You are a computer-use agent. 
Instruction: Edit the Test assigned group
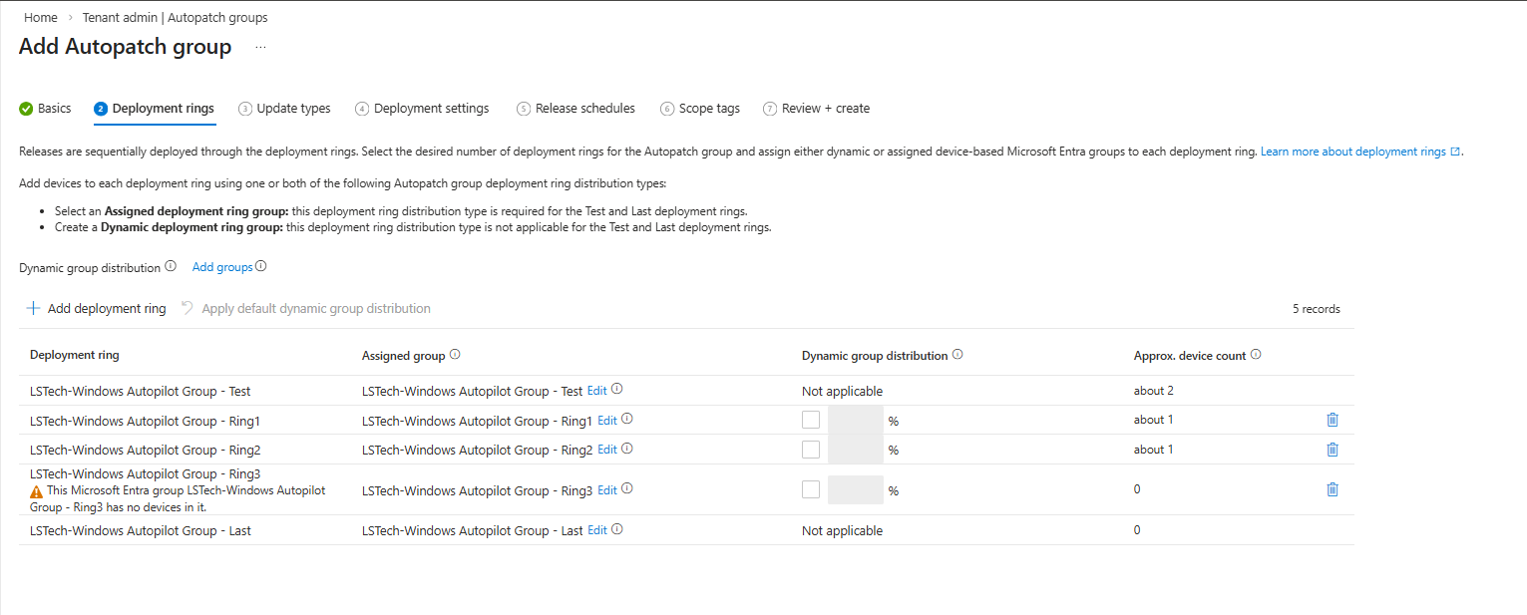[596, 391]
